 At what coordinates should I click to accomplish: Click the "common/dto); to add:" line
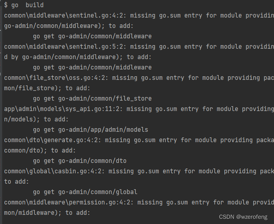pos(40,151)
